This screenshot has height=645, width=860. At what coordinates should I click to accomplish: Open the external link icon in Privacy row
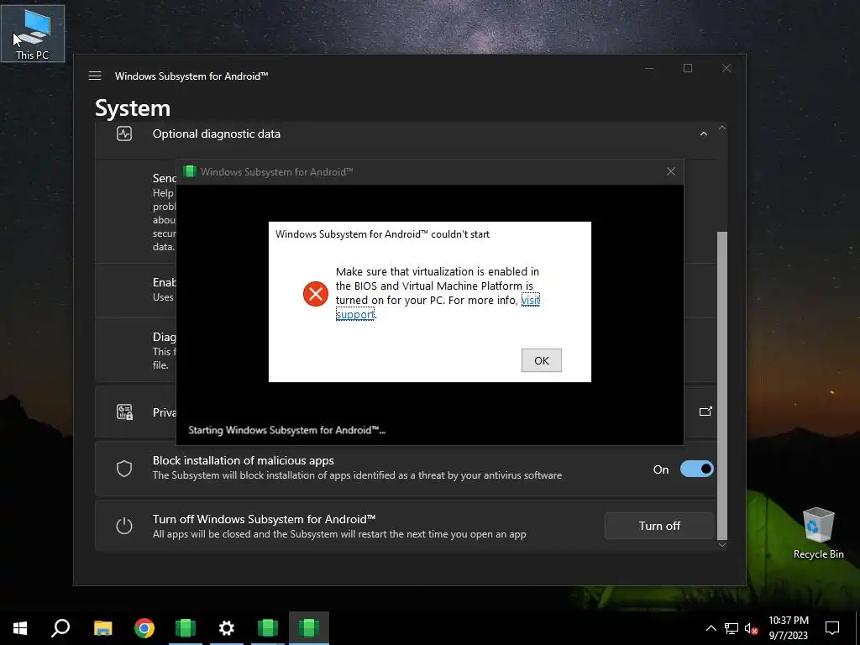[705, 412]
